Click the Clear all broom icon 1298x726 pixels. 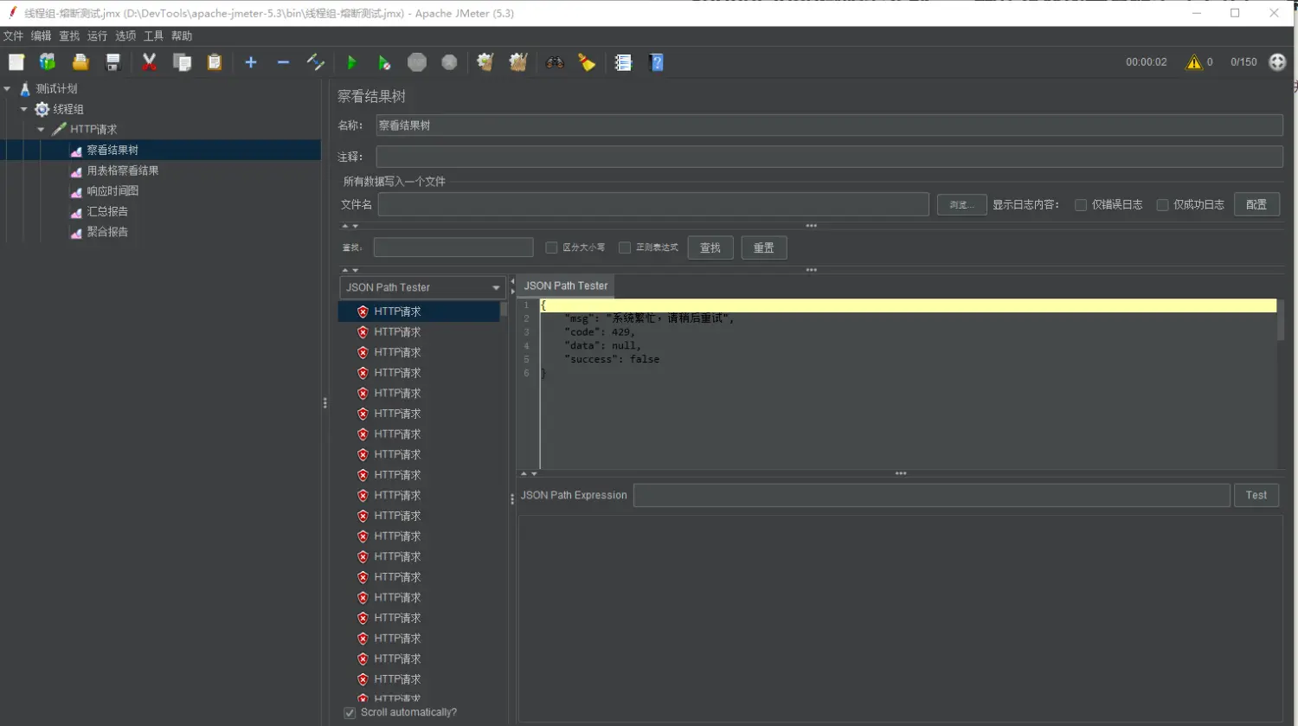[x=518, y=62]
